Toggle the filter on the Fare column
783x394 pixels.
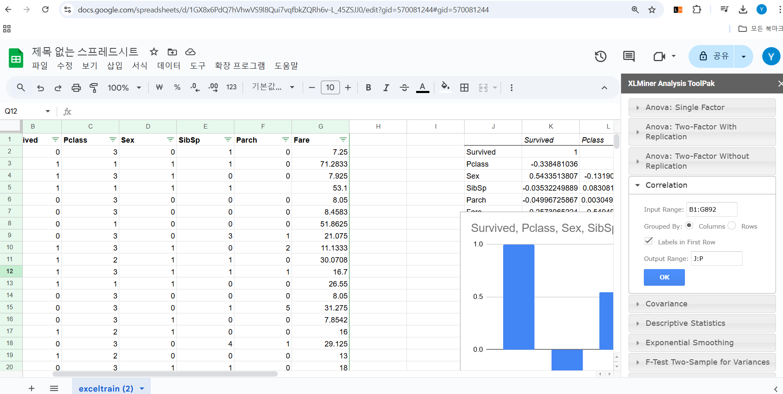tap(343, 140)
